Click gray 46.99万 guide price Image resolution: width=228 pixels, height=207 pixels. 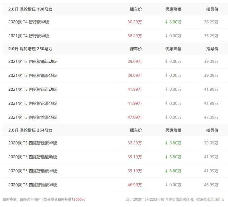[x=211, y=185]
